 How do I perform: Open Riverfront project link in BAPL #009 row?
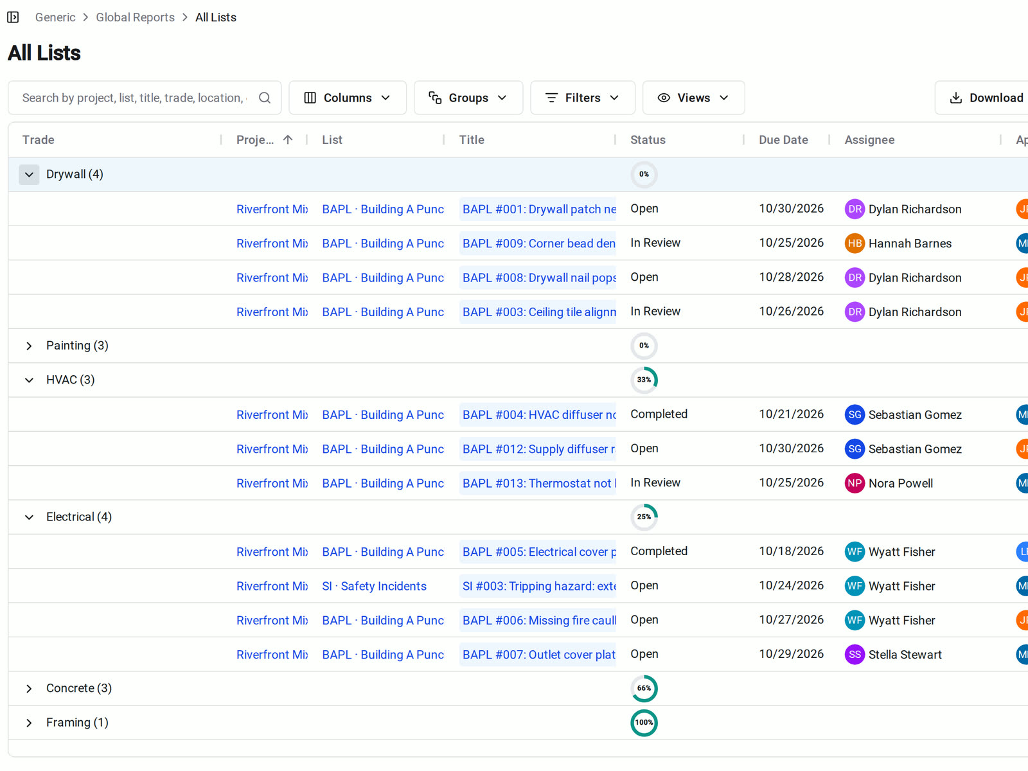tap(272, 243)
